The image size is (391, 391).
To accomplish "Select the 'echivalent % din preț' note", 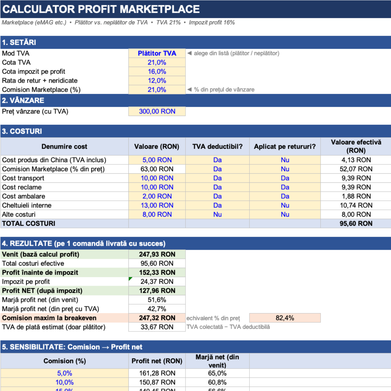I will [213, 318].
